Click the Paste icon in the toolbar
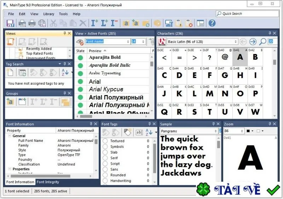 [73, 23]
